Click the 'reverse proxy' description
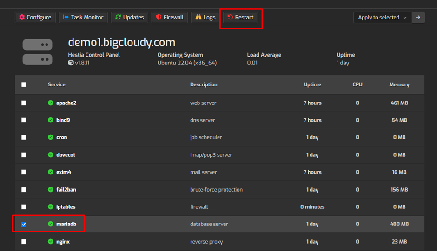 (x=206, y=242)
